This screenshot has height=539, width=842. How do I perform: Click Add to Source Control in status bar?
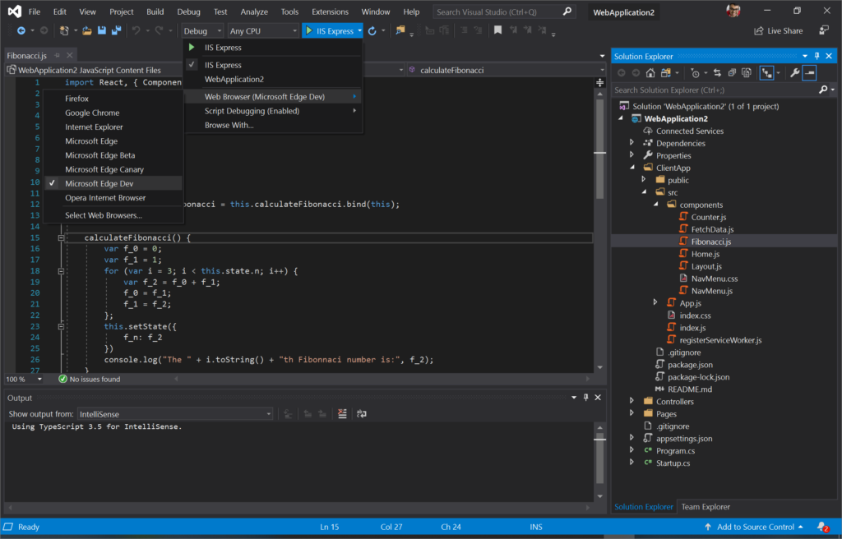coord(754,527)
